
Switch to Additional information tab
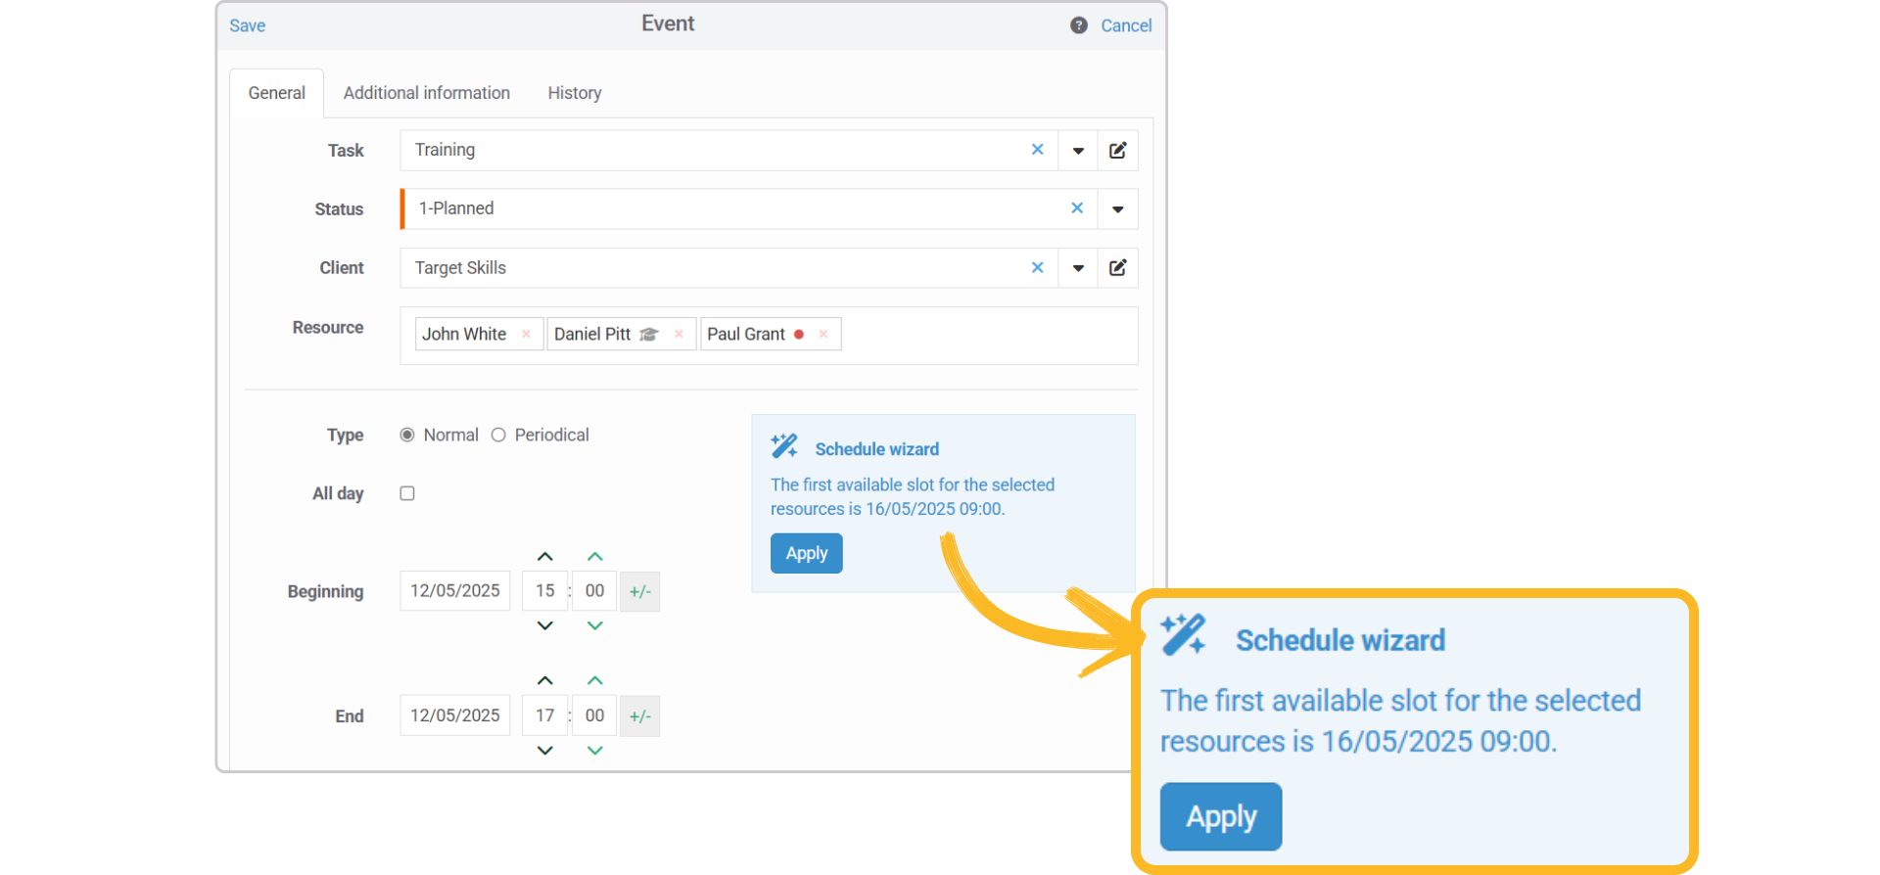[x=426, y=93]
